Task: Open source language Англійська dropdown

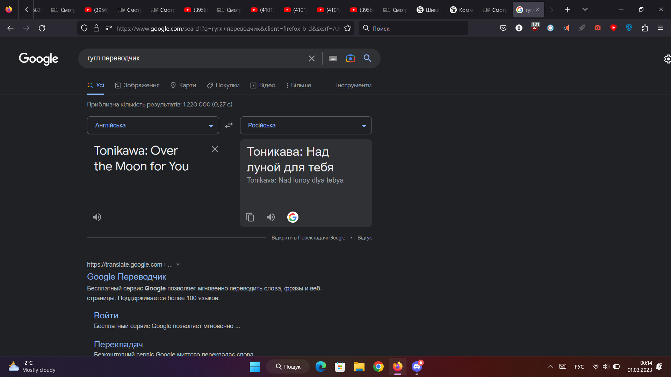Action: point(153,125)
